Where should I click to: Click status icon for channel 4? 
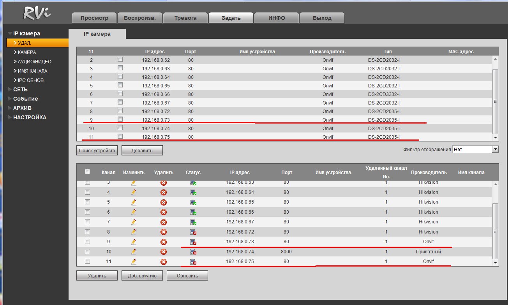(193, 192)
